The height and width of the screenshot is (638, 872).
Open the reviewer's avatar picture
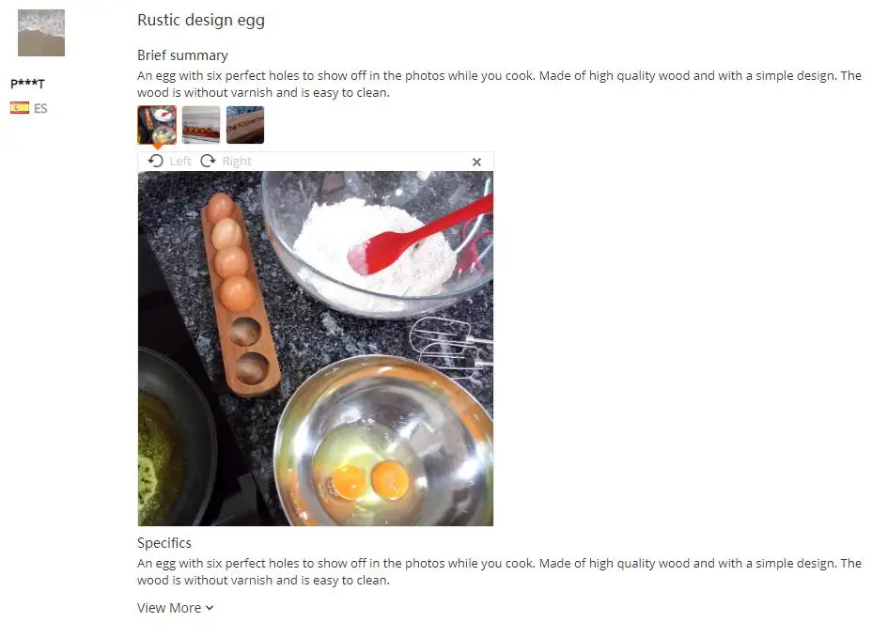(41, 33)
